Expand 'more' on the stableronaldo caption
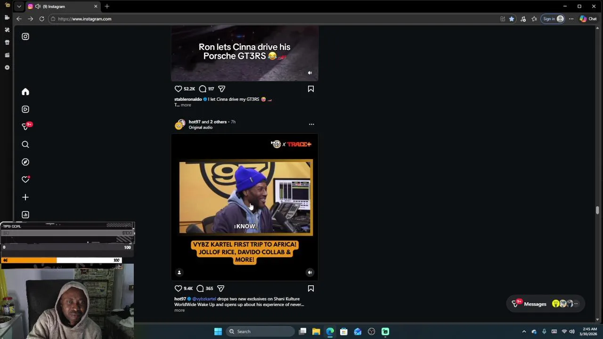The height and width of the screenshot is (339, 603). tap(186, 105)
